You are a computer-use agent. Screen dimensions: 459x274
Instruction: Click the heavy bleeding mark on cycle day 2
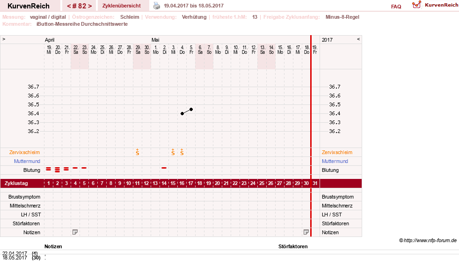point(58,170)
